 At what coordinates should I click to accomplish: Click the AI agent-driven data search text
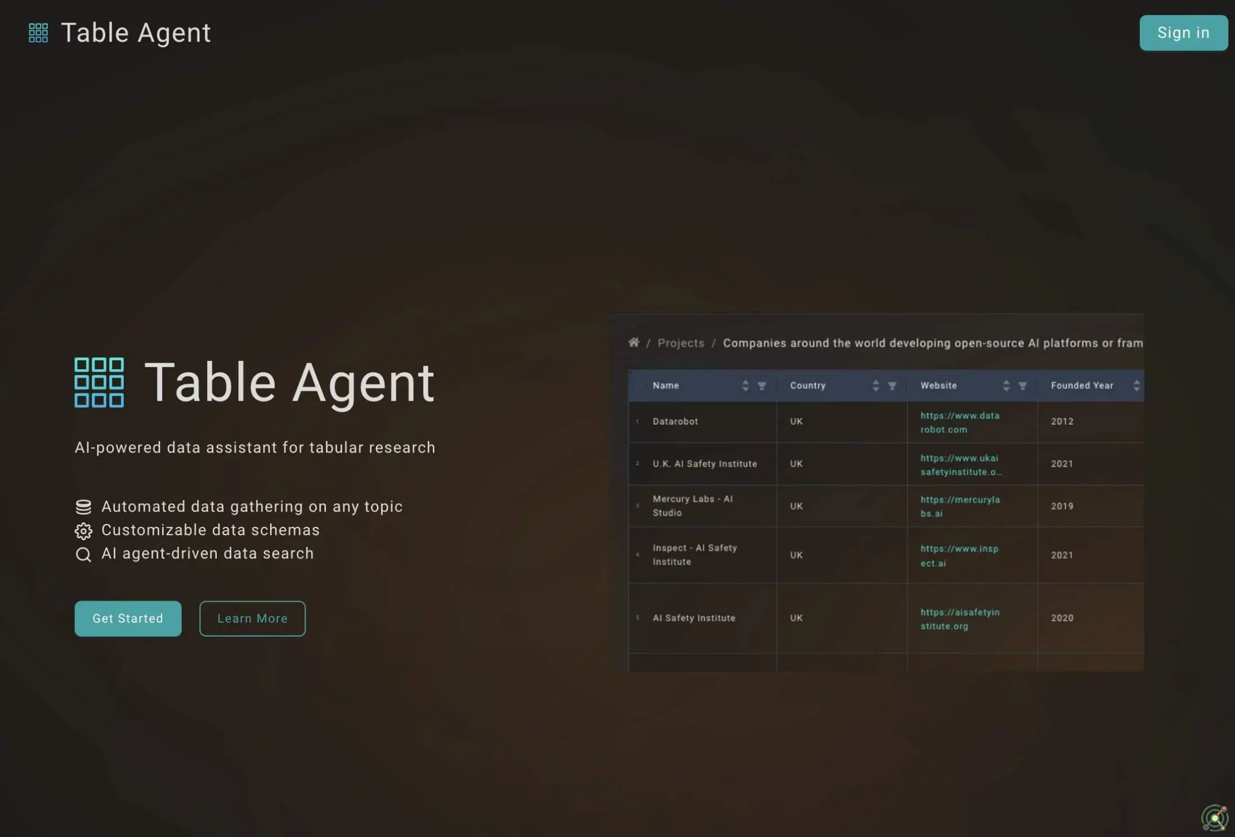pyautogui.click(x=208, y=553)
